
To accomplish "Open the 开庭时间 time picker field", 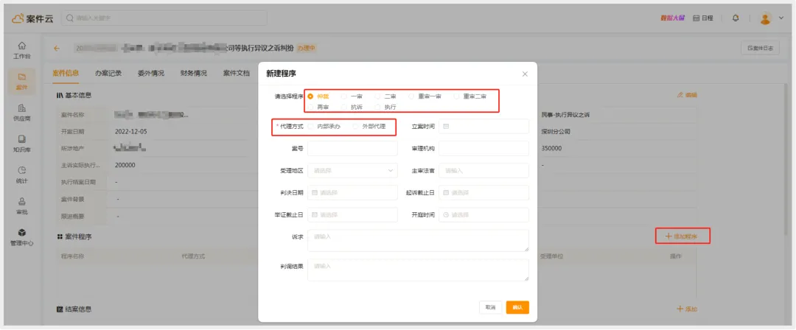I will pos(483,215).
